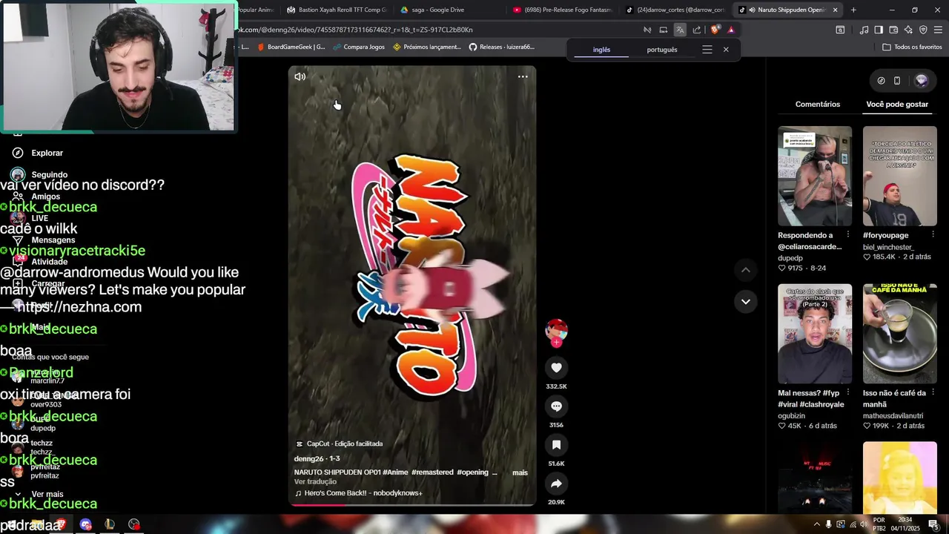Click video progress bar at bottom

[412, 505]
